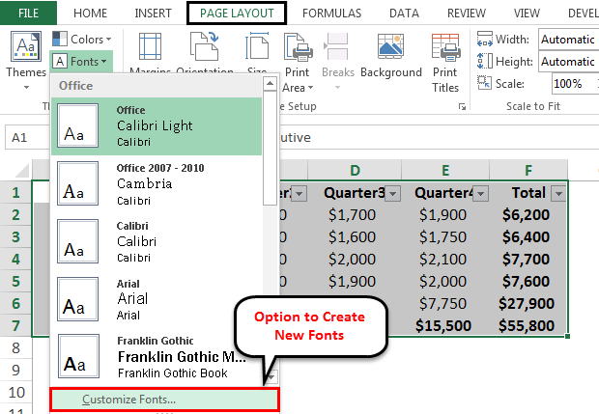Viewport: 599px width, 414px height.
Task: Select row 8 header
Action: coord(15,347)
